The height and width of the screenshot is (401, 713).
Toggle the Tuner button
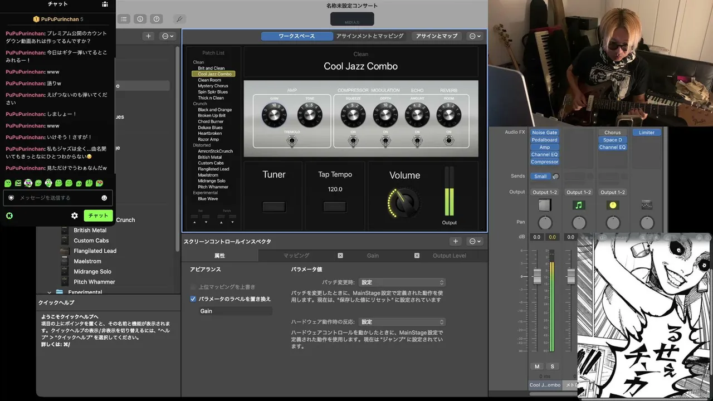point(274,207)
